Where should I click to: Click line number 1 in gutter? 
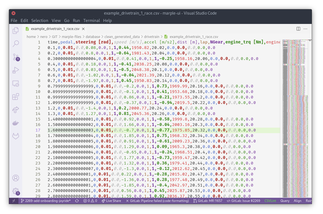point(39,42)
